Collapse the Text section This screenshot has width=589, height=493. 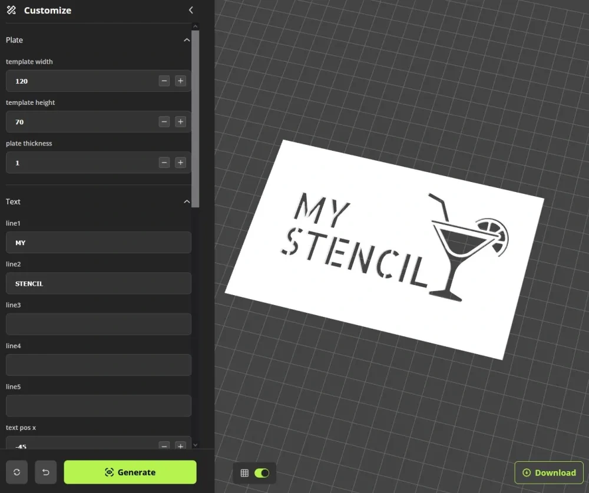pyautogui.click(x=187, y=202)
